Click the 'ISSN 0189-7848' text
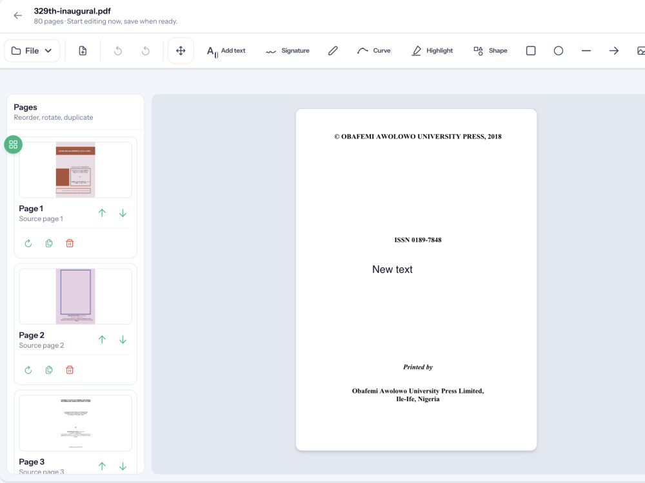This screenshot has width=645, height=483. click(x=418, y=240)
